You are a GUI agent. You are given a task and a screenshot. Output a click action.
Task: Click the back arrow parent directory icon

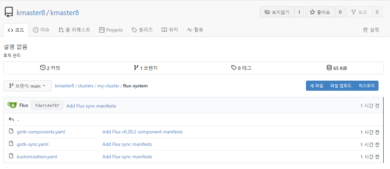click(x=11, y=119)
